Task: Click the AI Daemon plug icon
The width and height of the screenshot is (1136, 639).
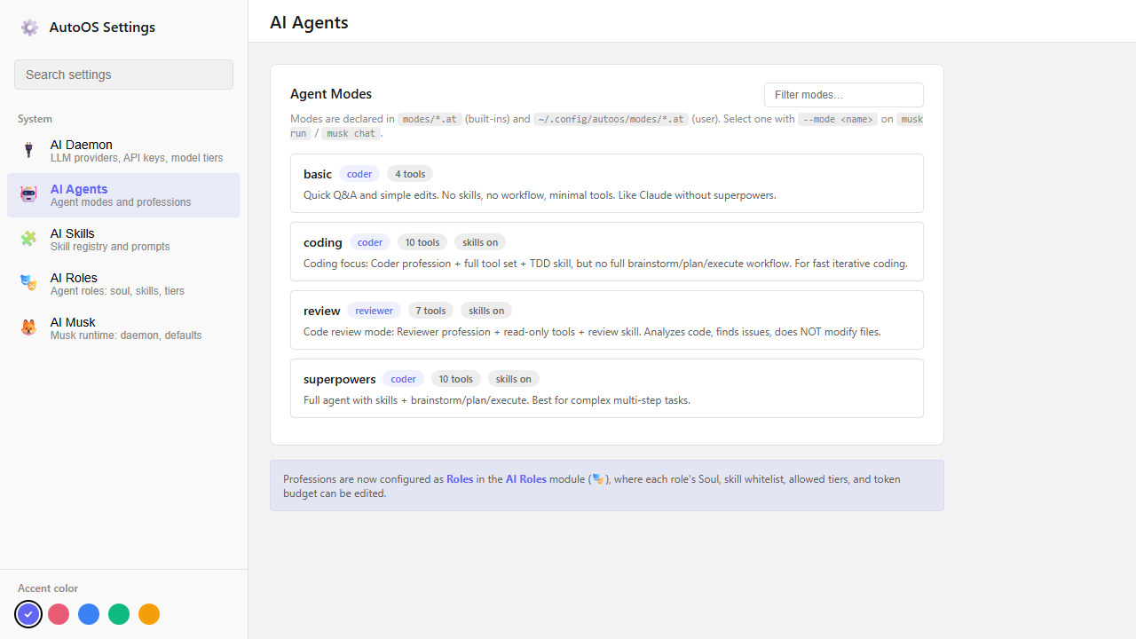Action: pos(28,150)
